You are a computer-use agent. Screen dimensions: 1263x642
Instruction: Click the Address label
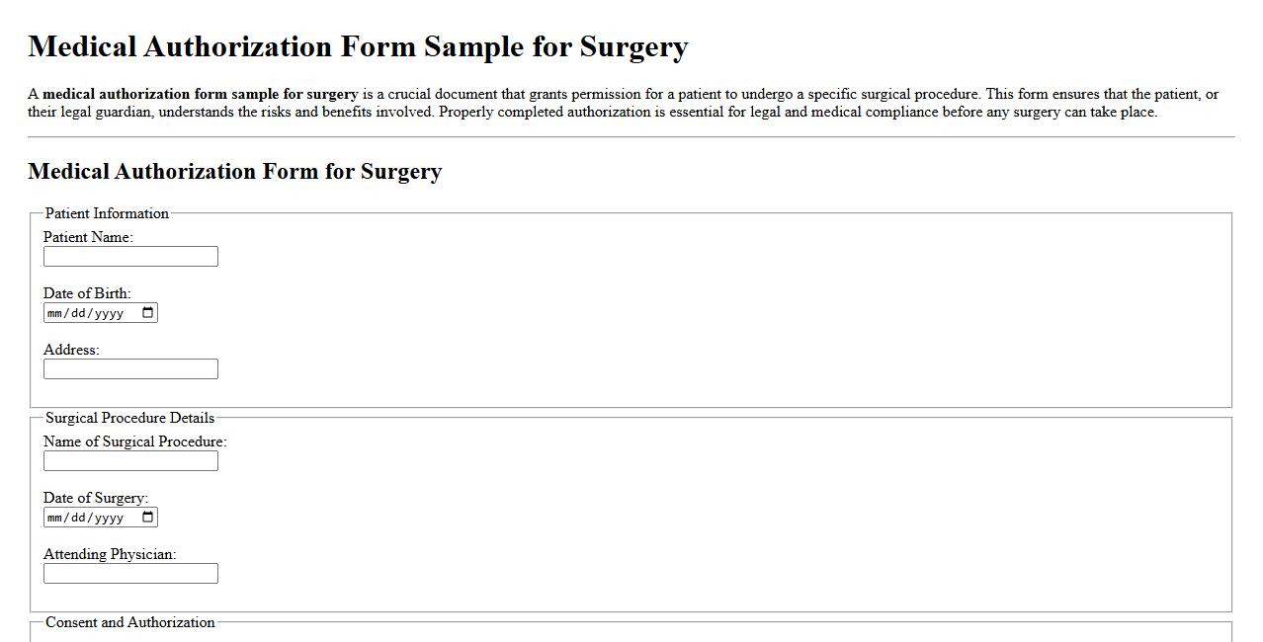(71, 350)
